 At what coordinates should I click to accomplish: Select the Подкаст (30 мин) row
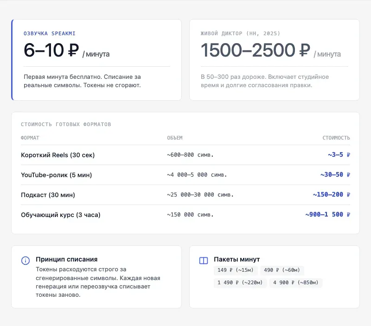tap(185, 195)
